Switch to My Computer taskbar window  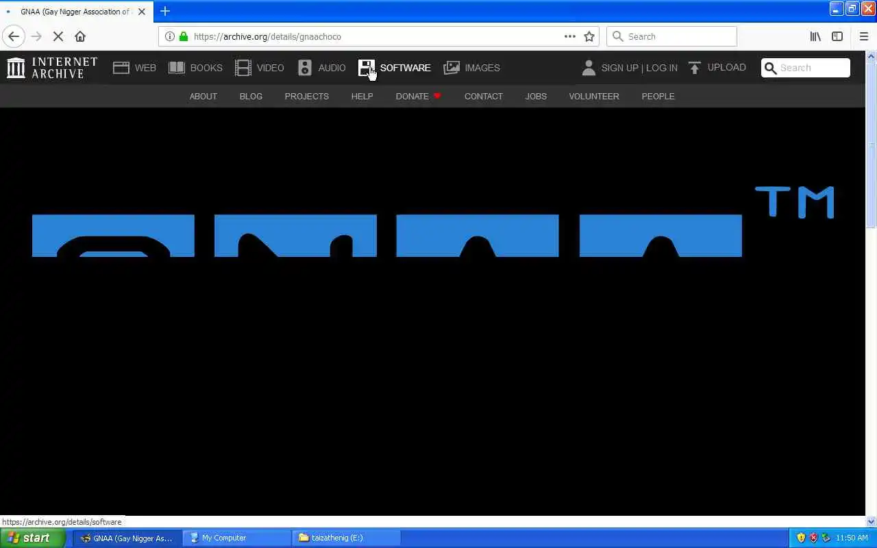[236, 538]
